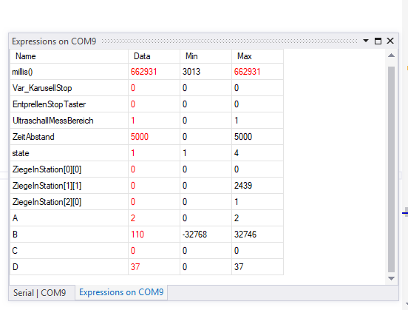
Task: Click the millis() Data value 662931
Action: point(143,72)
